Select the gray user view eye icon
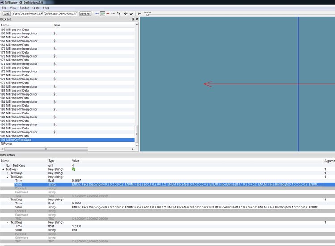 tap(113, 13)
